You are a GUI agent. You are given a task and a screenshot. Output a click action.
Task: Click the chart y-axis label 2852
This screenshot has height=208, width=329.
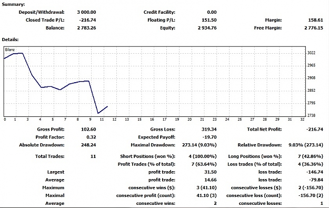click(x=312, y=91)
